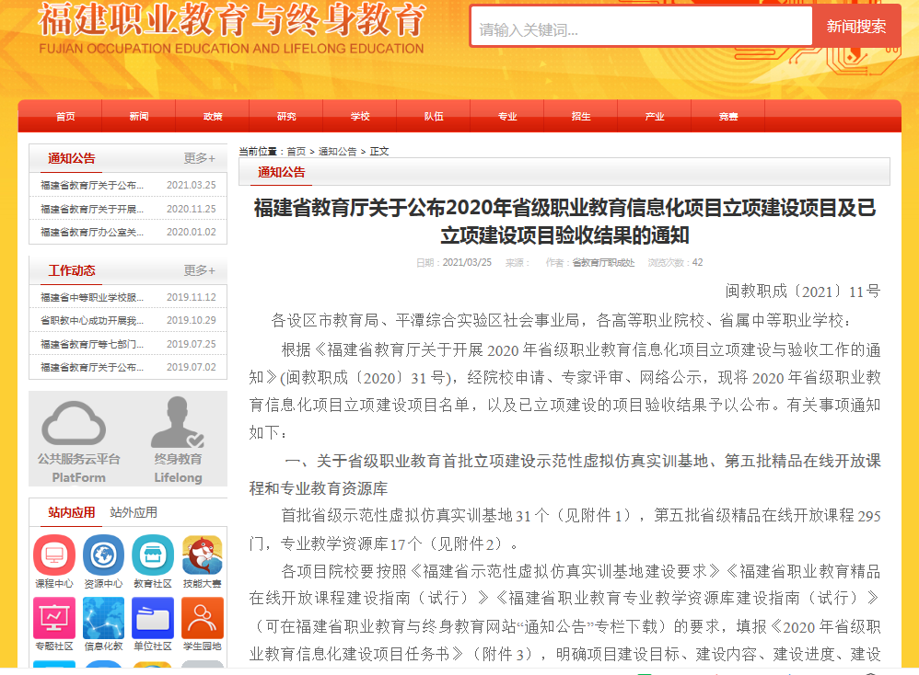The height and width of the screenshot is (675, 919).
Task: Click the 新闻搜索 search button
Action: pos(856,27)
